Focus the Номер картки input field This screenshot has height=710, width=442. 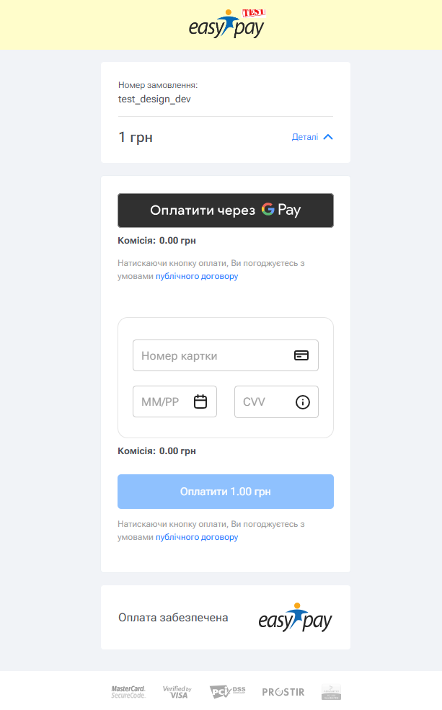[226, 355]
